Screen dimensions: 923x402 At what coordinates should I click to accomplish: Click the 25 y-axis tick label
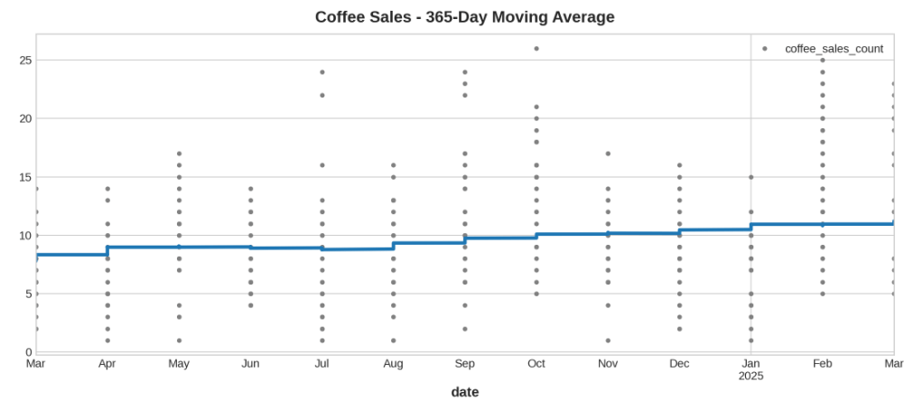[24, 61]
